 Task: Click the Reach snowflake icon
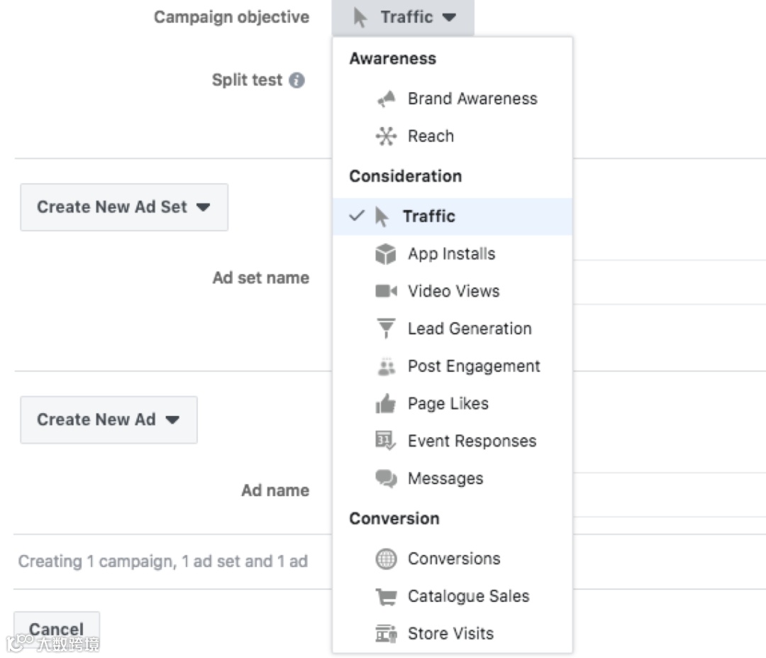click(x=386, y=136)
